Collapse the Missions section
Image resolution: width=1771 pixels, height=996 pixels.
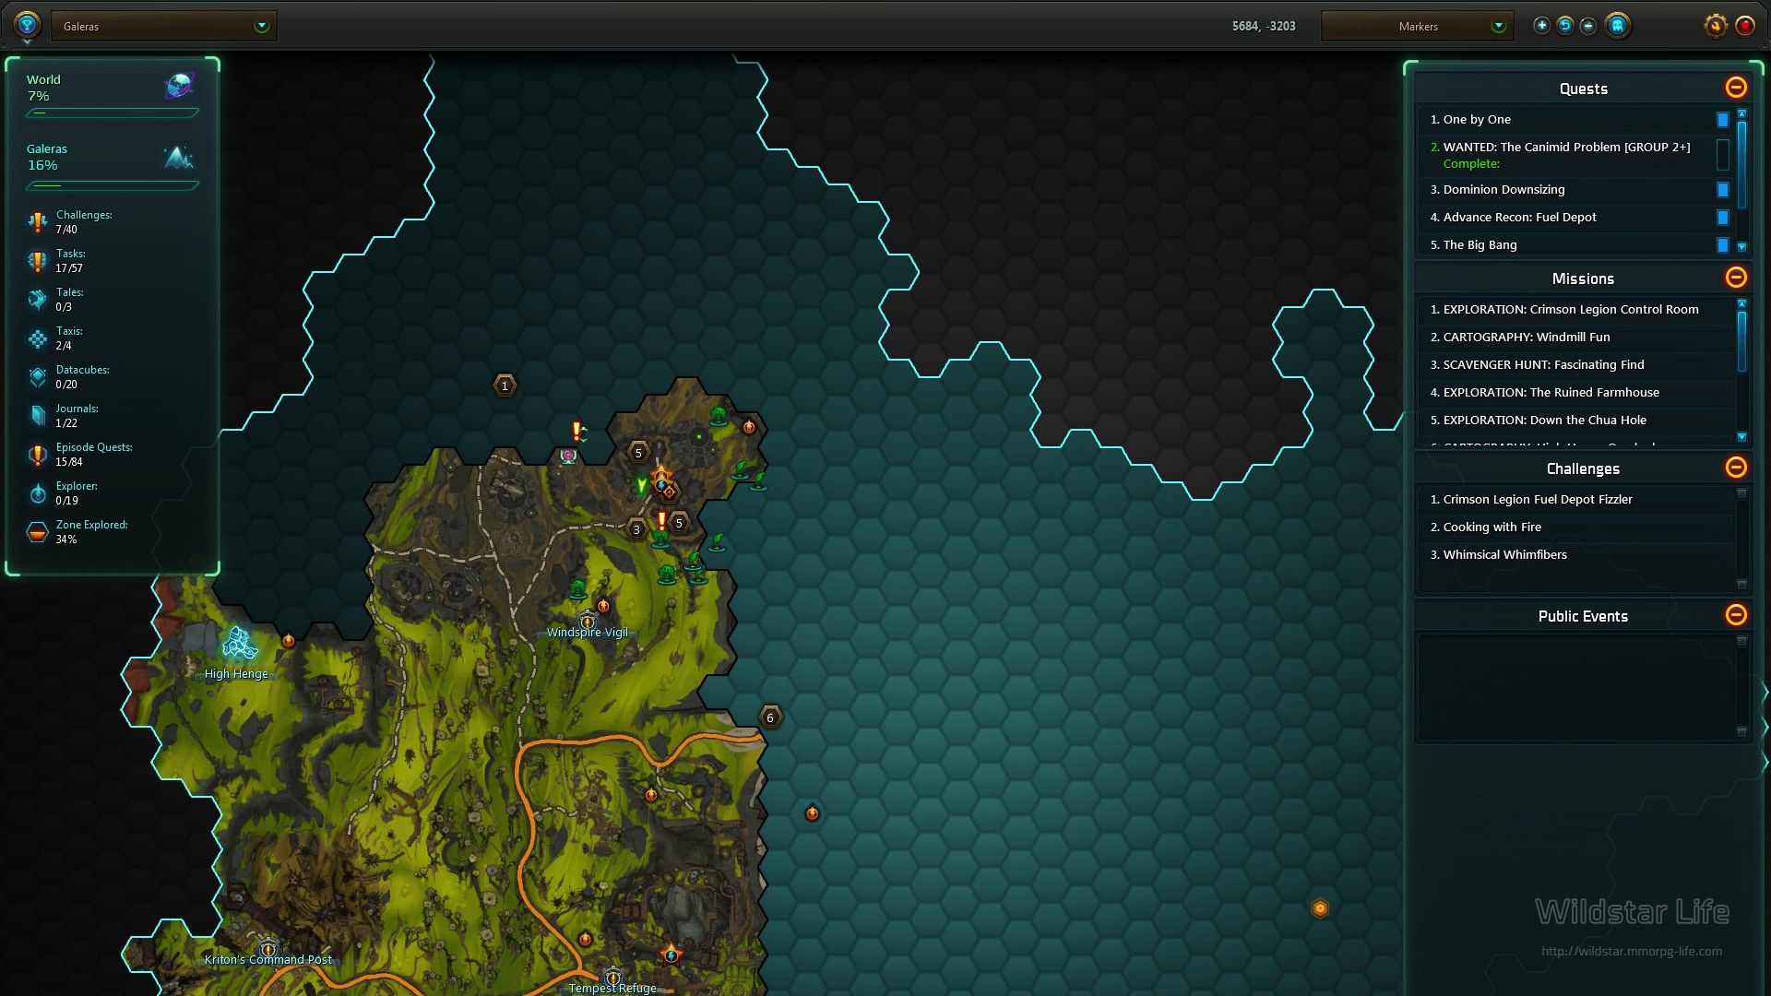click(1736, 278)
